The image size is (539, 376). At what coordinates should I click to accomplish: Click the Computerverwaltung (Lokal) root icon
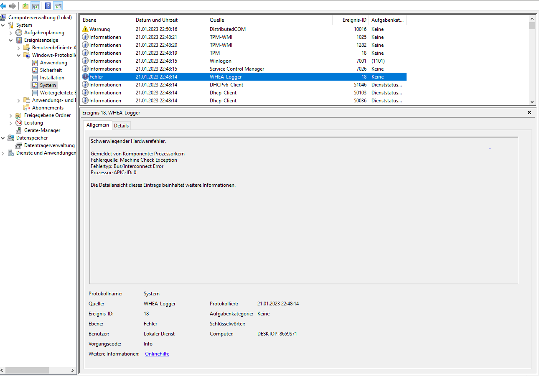[3, 18]
